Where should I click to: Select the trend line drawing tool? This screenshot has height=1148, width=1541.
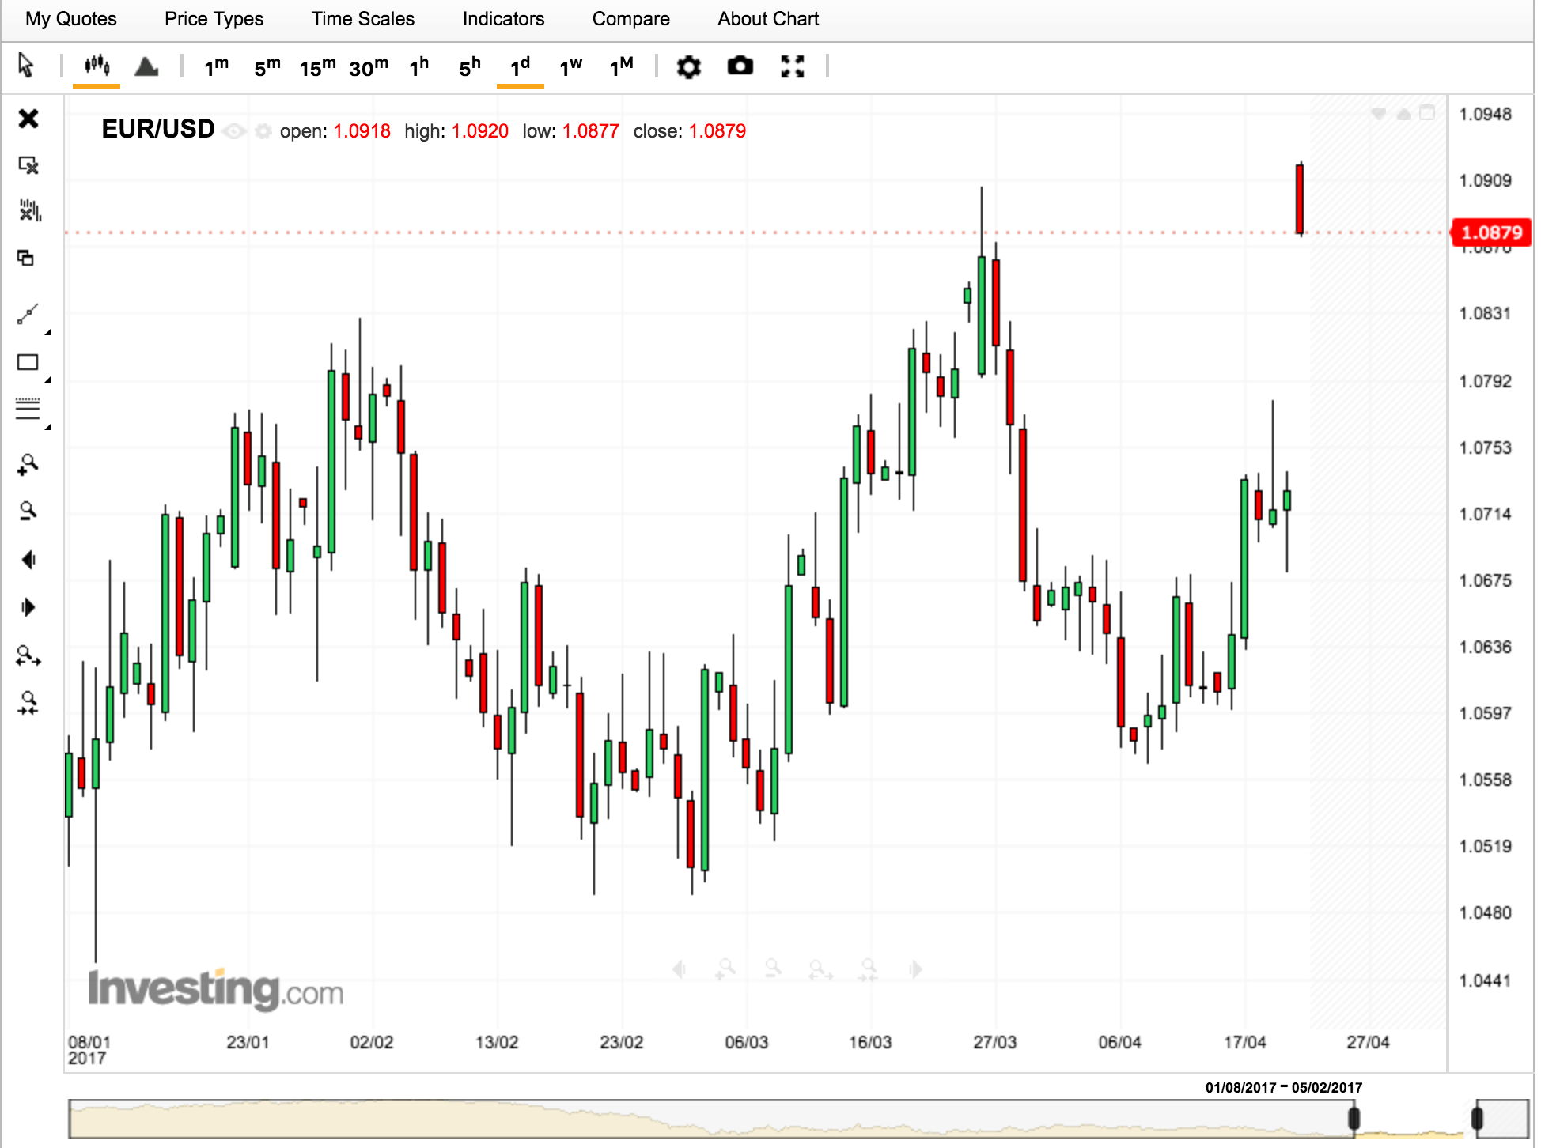pyautogui.click(x=28, y=315)
